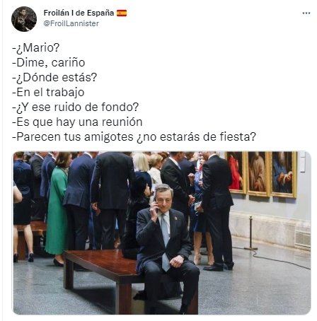Click the blue-robed painting on wall

[x=283, y=175]
